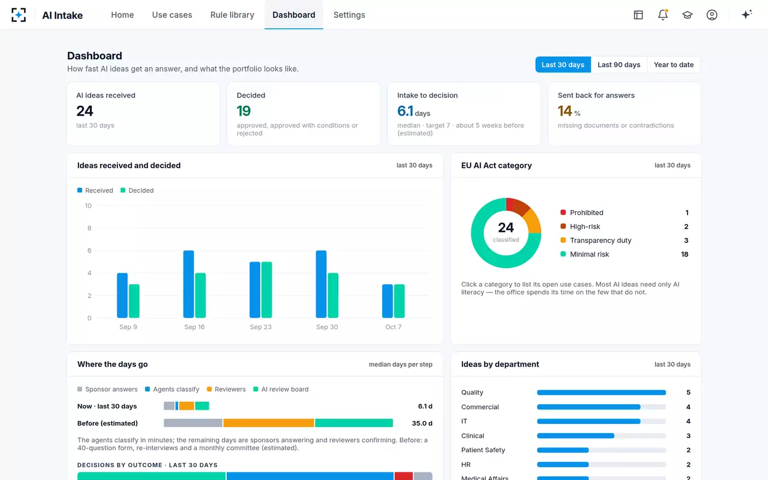Open the Settings tab

point(349,15)
